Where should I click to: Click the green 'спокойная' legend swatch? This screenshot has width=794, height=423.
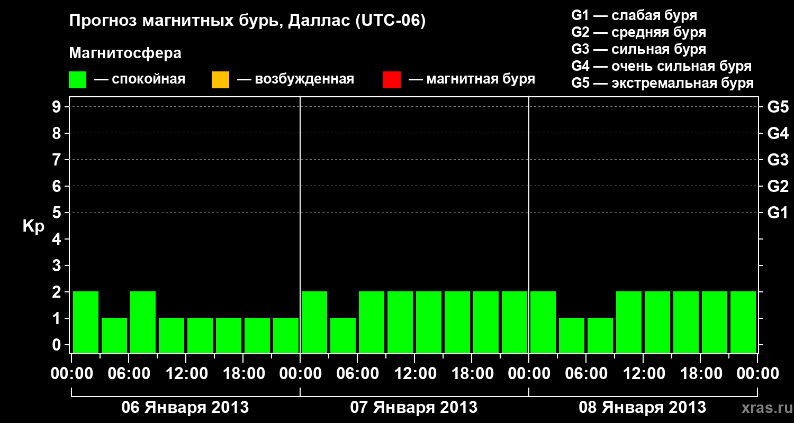[x=78, y=80]
